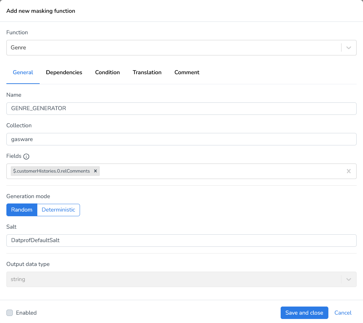Click the Cancel link

click(x=343, y=313)
